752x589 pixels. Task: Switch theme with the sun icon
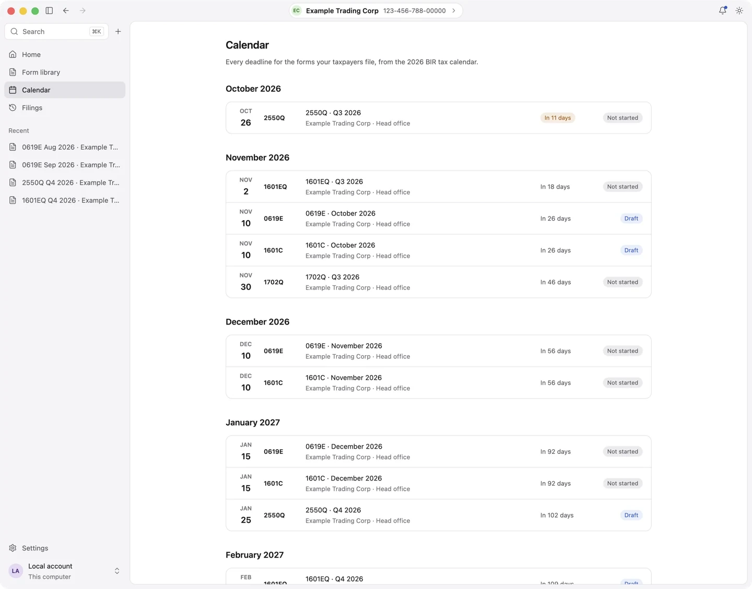739,10
